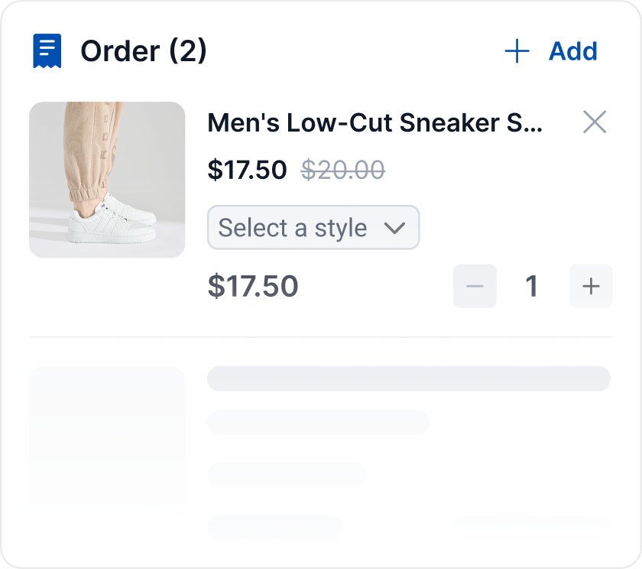
Task: Open the sneaker product thumbnail
Action: (107, 180)
